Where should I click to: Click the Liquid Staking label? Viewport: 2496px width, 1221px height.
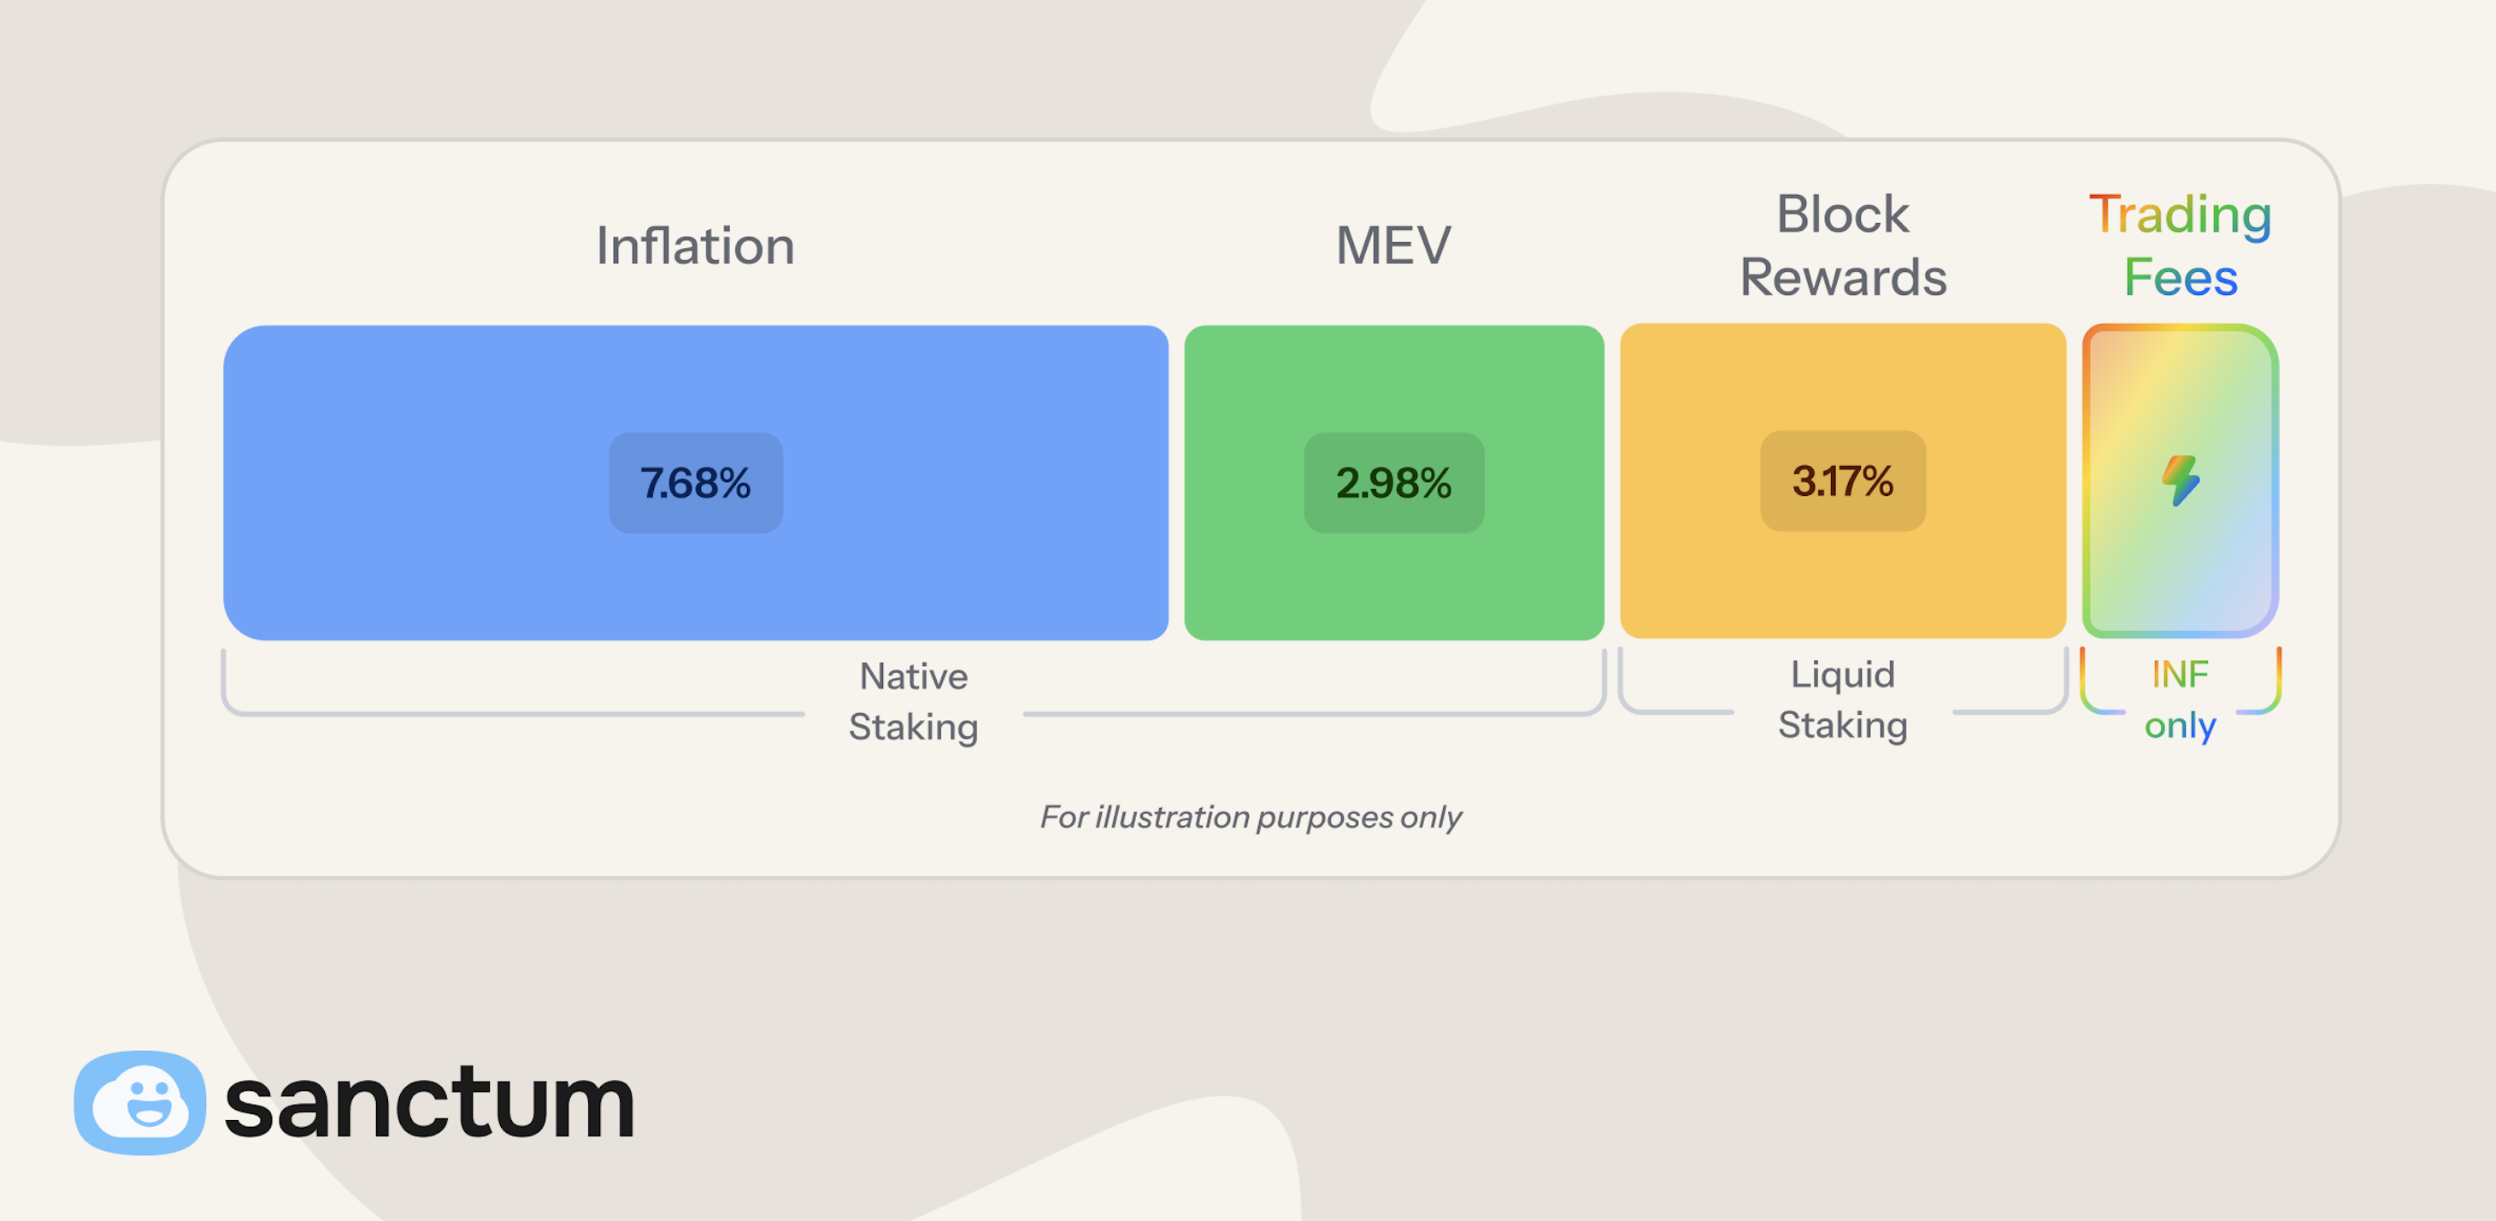tap(1842, 699)
